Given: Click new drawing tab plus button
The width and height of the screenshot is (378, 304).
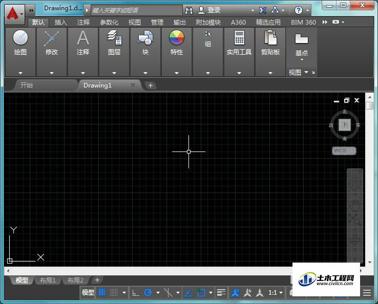Looking at the screenshot, I should (151, 85).
